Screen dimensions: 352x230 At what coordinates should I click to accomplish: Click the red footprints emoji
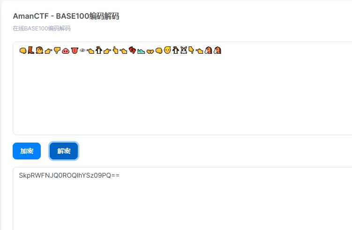click(x=133, y=50)
